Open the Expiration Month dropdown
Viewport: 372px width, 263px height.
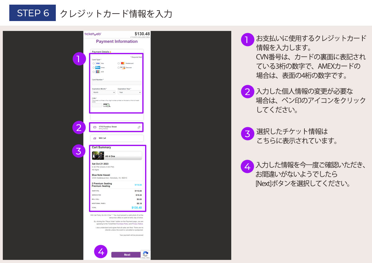104,93
